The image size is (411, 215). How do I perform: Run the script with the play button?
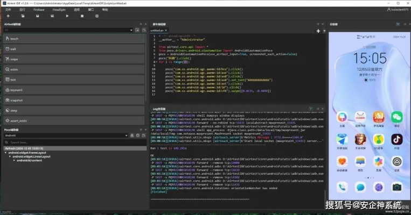(x=67, y=16)
